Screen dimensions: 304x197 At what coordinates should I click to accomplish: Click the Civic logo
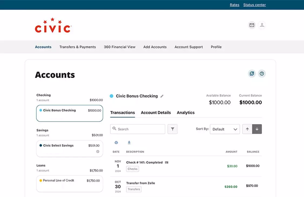pyautogui.click(x=53, y=25)
